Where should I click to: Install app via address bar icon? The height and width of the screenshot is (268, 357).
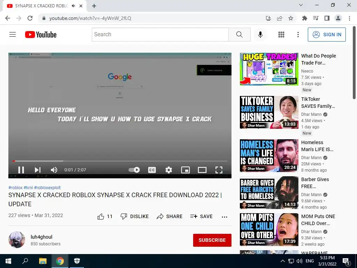[x=268, y=18]
